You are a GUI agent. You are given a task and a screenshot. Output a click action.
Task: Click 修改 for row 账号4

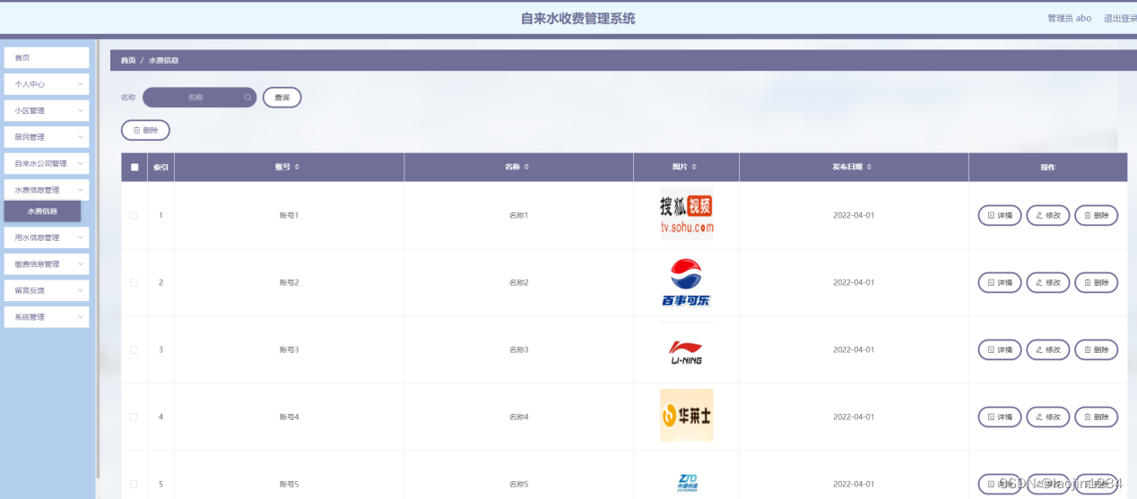tap(1047, 417)
